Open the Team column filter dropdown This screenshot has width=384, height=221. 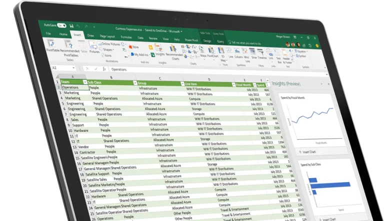84,82
